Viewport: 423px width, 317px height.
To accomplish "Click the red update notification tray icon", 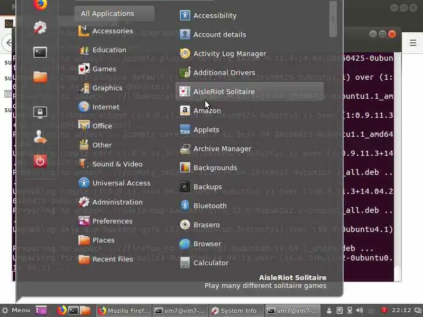I will (x=384, y=310).
